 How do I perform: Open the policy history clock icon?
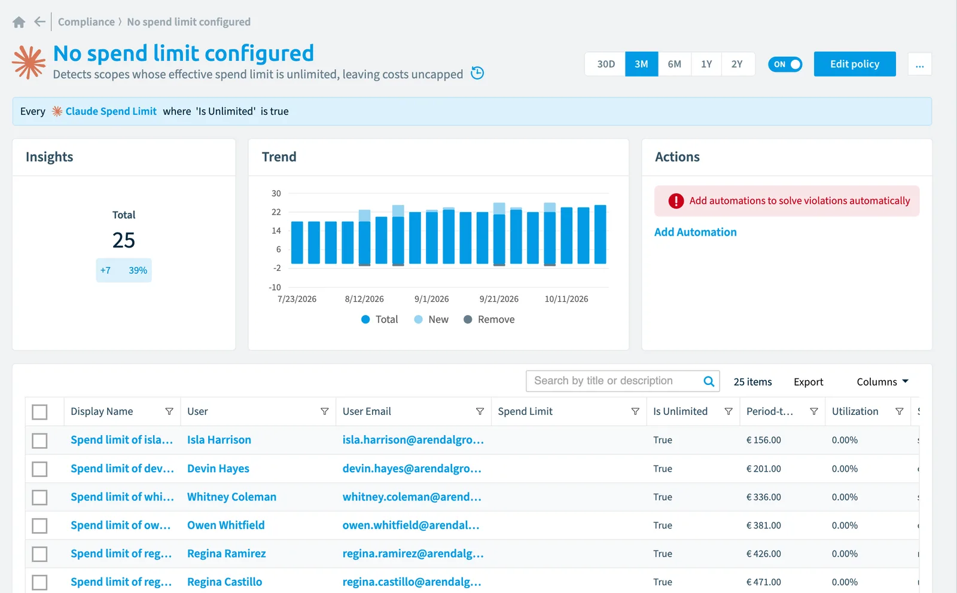(x=477, y=73)
